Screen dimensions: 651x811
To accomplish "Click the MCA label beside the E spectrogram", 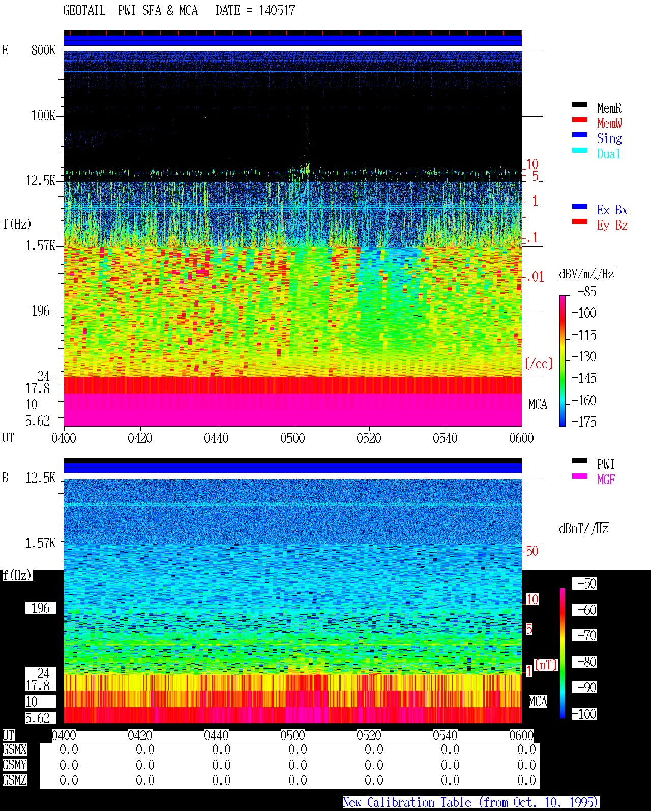I will tap(538, 405).
